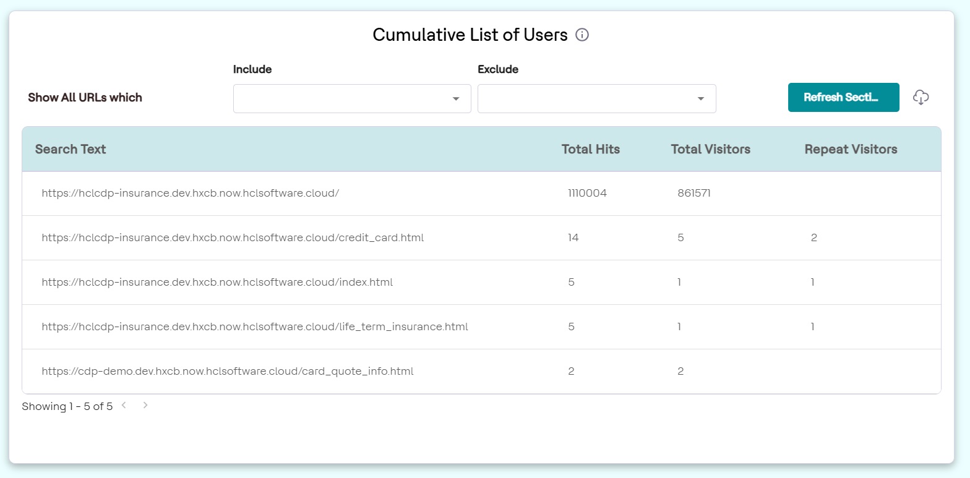This screenshot has width=970, height=478.
Task: Click inside the Exclude combo box field
Action: pos(585,99)
